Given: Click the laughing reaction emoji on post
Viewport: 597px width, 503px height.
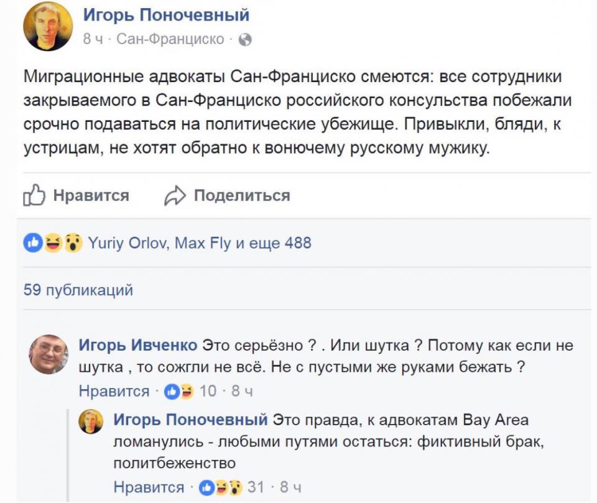Looking at the screenshot, I should 53,242.
